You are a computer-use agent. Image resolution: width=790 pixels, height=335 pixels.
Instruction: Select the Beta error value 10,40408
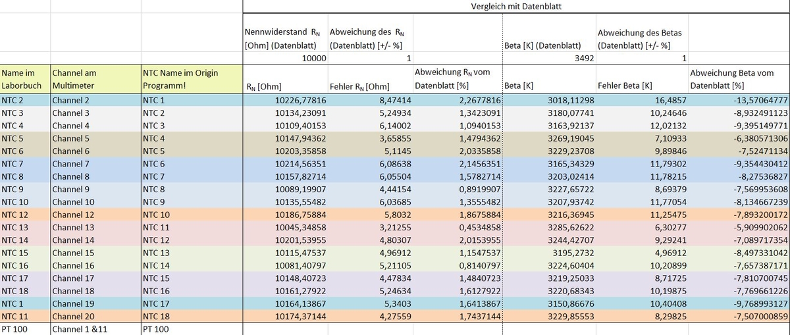click(641, 304)
